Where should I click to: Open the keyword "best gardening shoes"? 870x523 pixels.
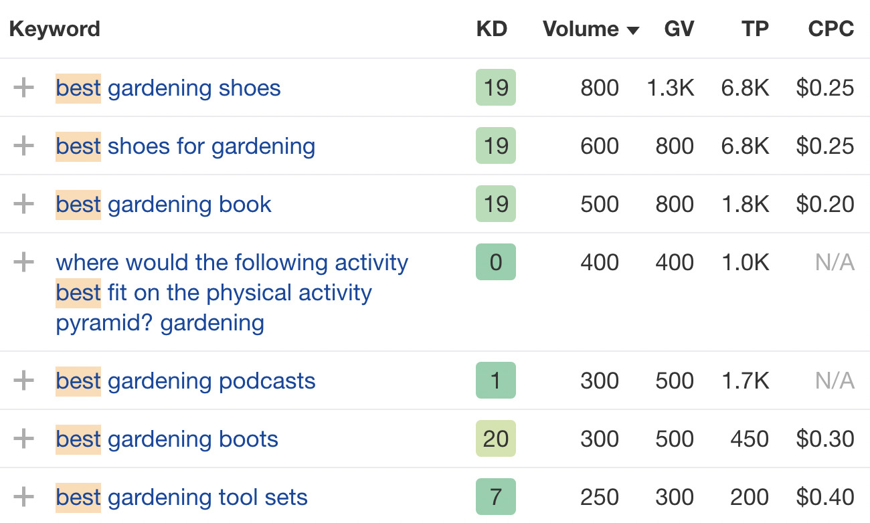point(167,88)
